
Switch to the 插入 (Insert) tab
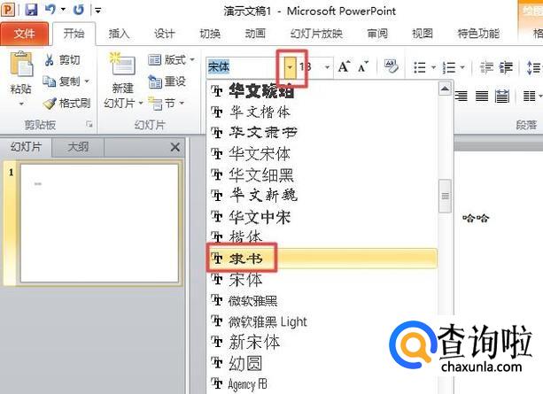point(119,34)
